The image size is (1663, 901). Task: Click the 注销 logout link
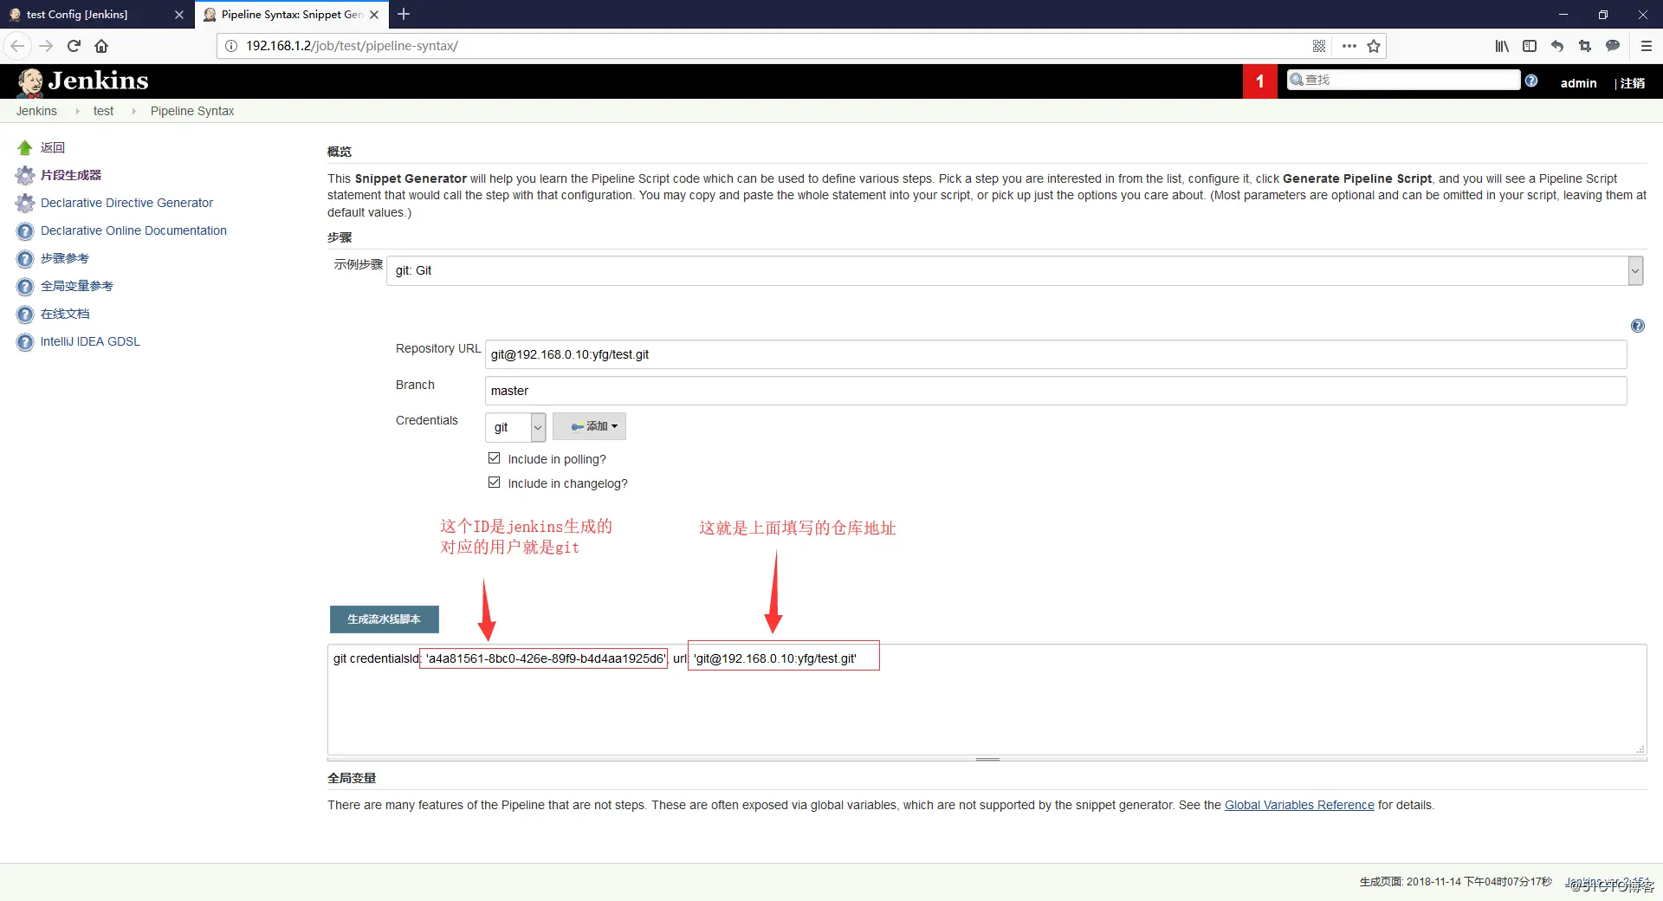tap(1633, 83)
